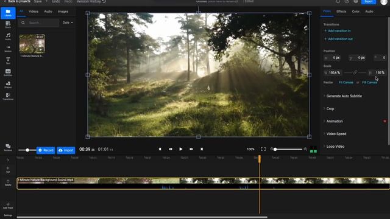The height and width of the screenshot is (219, 390).
Task: Open the Reviews feedback icon
Action: 8,147
